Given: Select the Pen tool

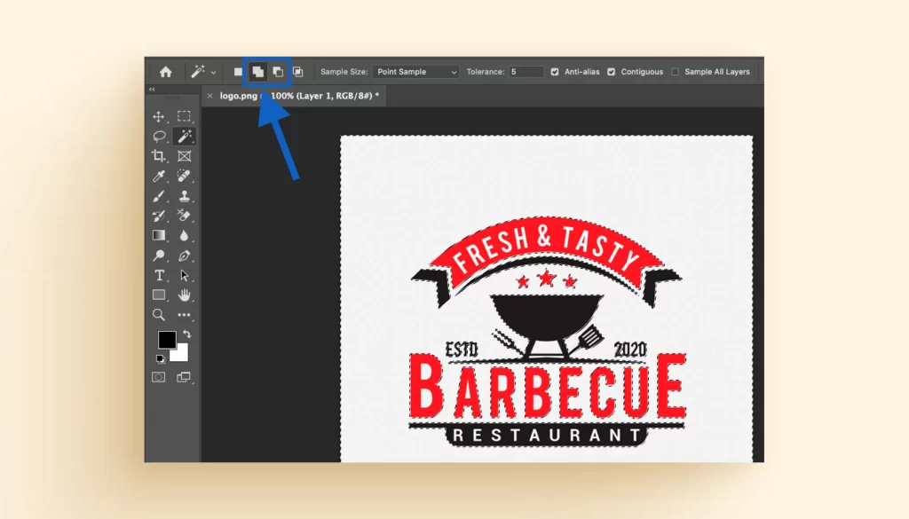Looking at the screenshot, I should click(x=185, y=256).
